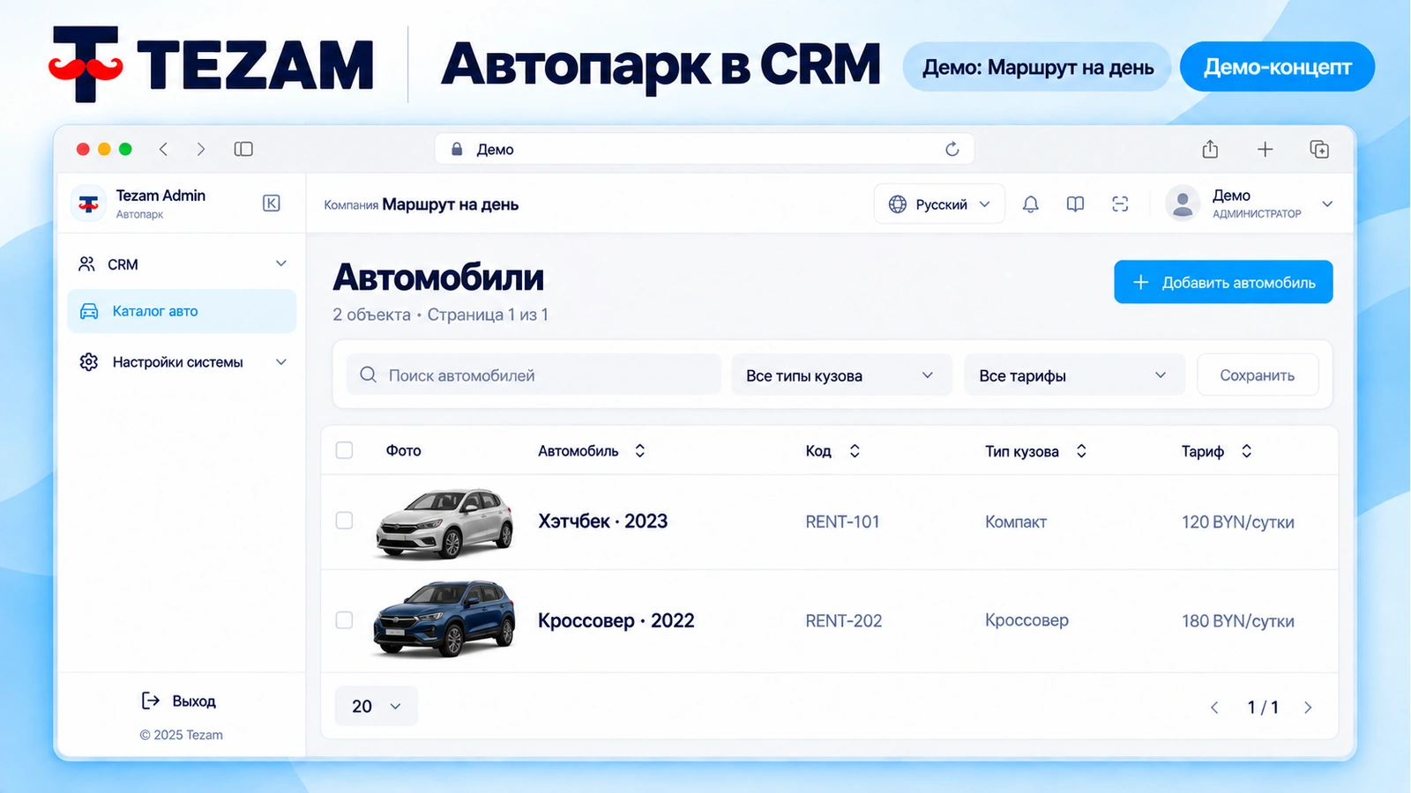
Task: Click the browser share icon
Action: pos(1210,149)
